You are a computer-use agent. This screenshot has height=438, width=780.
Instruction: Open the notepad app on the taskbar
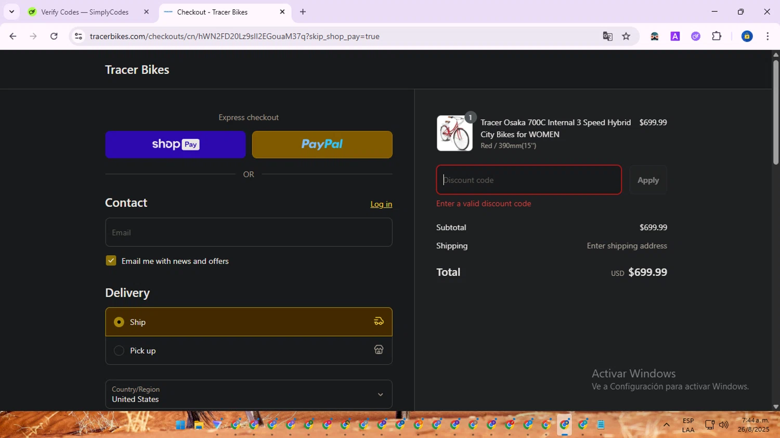coord(601,425)
